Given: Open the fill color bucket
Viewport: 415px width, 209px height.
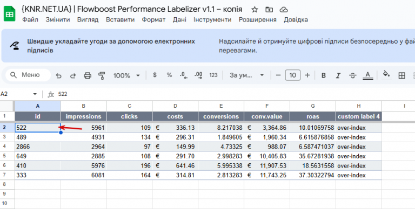Looking at the screenshot, I should 386,74.
